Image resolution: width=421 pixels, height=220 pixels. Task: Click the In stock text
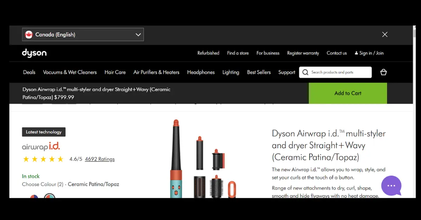pyautogui.click(x=31, y=176)
